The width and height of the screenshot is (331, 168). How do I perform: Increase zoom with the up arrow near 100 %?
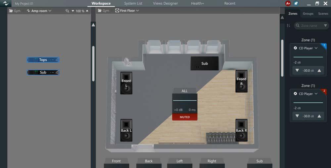(x=87, y=11)
